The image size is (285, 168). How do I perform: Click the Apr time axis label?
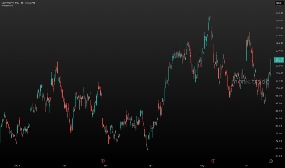(150, 166)
